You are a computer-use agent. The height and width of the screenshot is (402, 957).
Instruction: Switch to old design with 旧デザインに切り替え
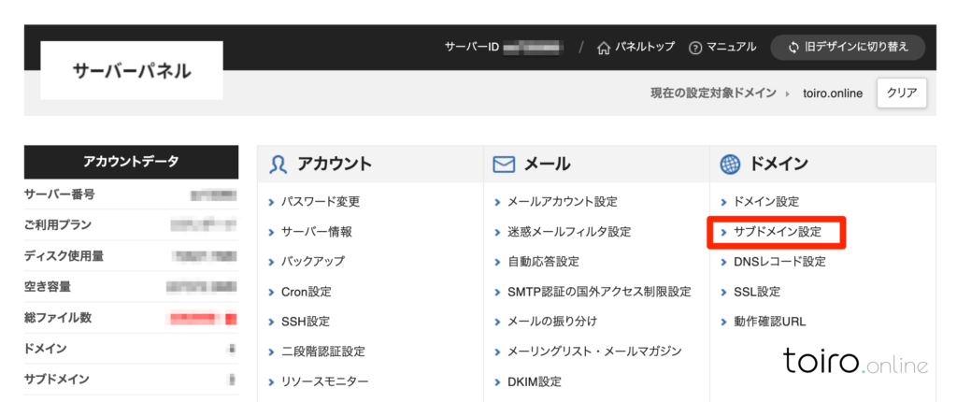(x=847, y=48)
